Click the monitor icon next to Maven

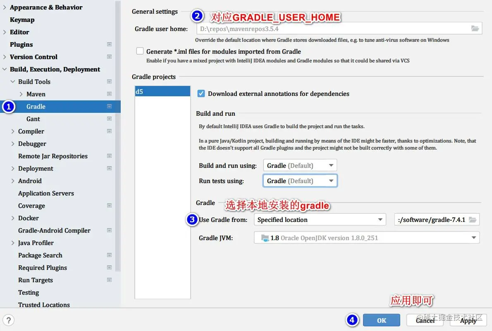click(x=109, y=94)
